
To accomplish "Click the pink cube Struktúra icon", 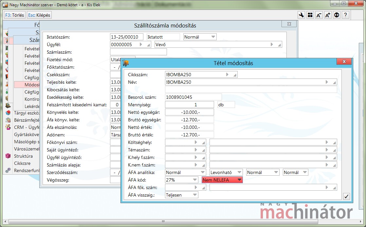I will [x=8, y=156].
